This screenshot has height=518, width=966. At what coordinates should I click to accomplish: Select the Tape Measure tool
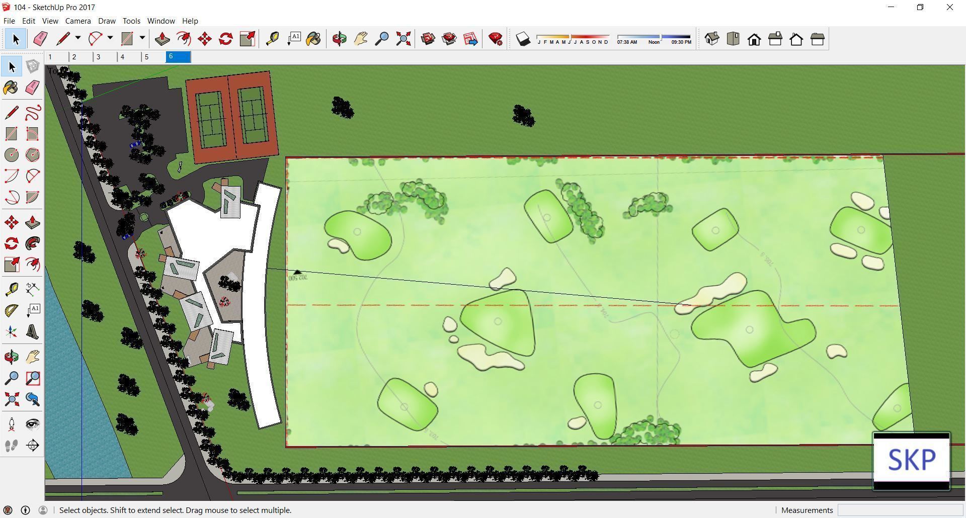coord(272,38)
